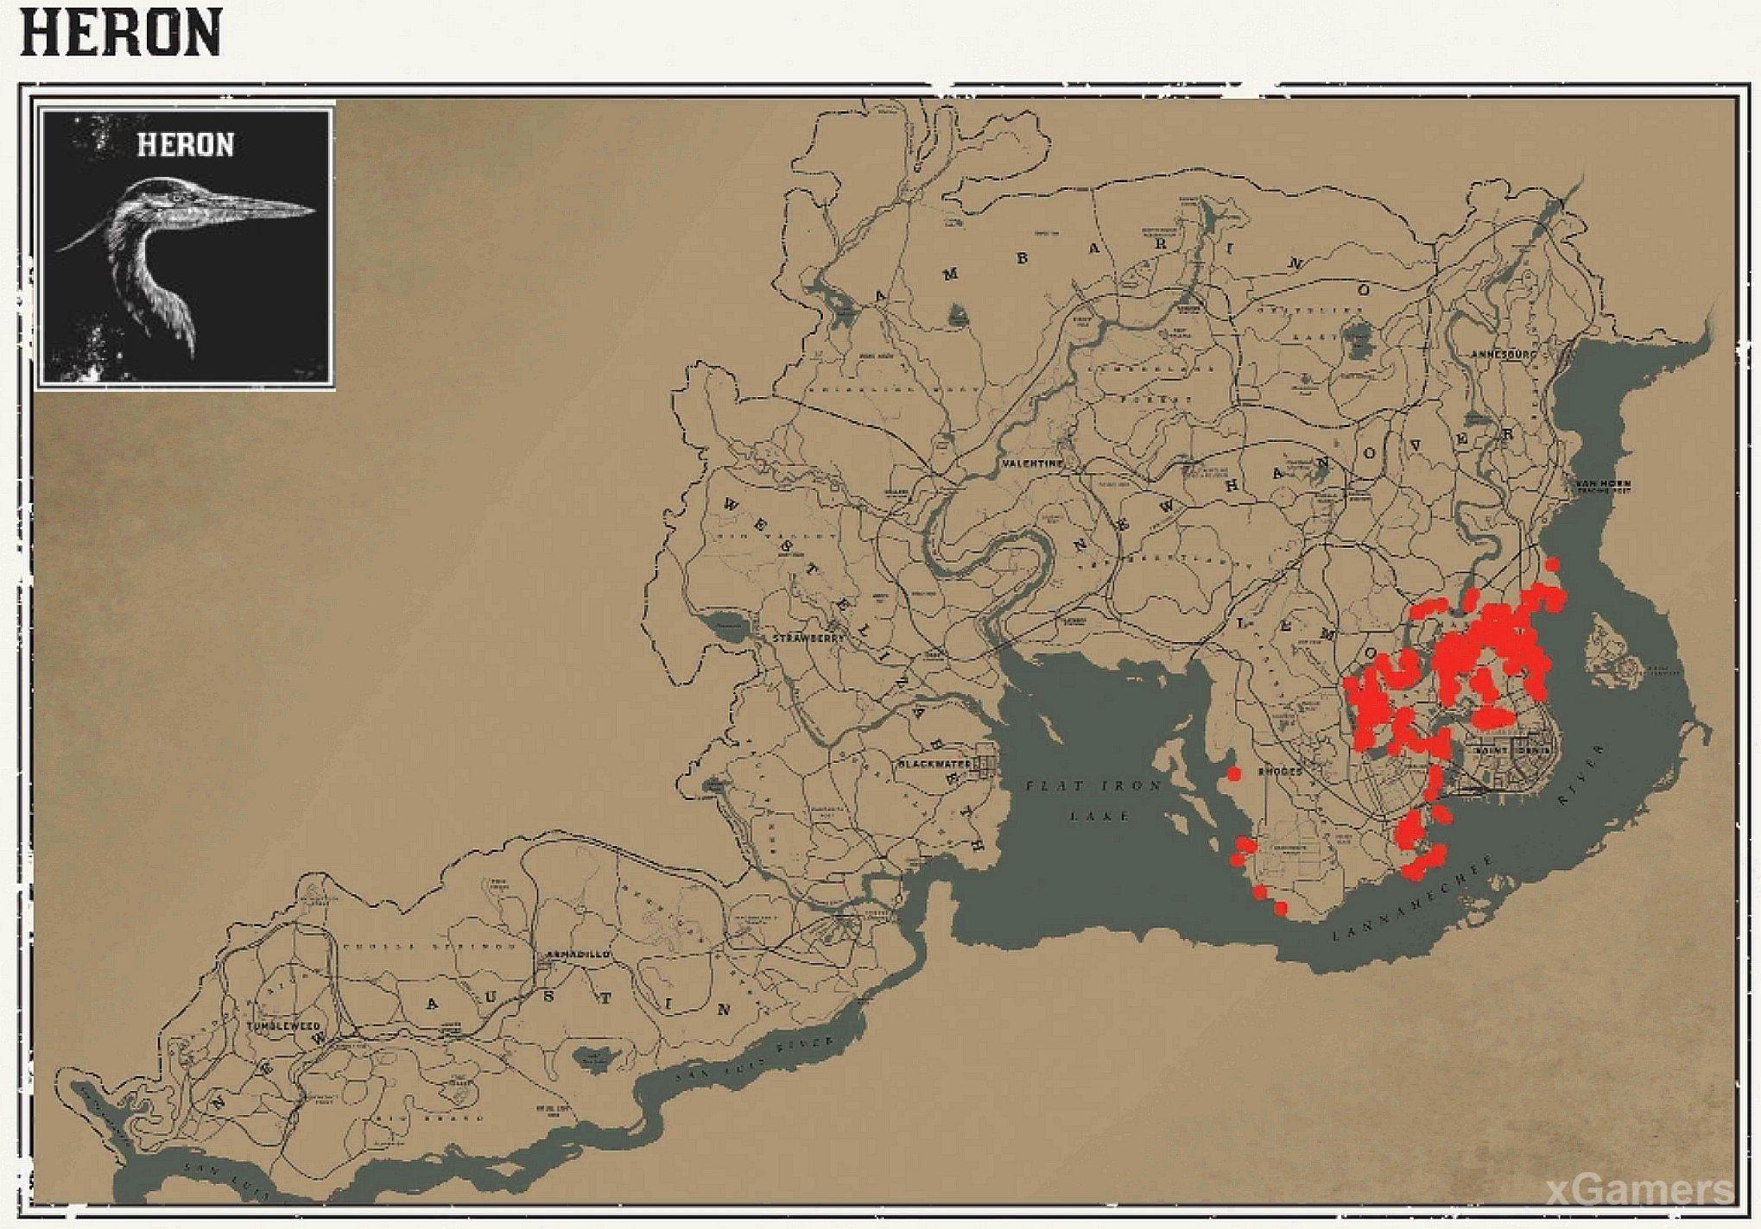Click the Rhodes town label
Viewport: 1761px width, 1229px height.
[x=1280, y=771]
